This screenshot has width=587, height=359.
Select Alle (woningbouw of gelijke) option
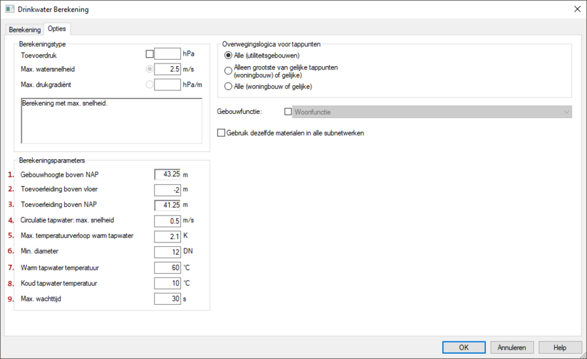click(x=228, y=86)
